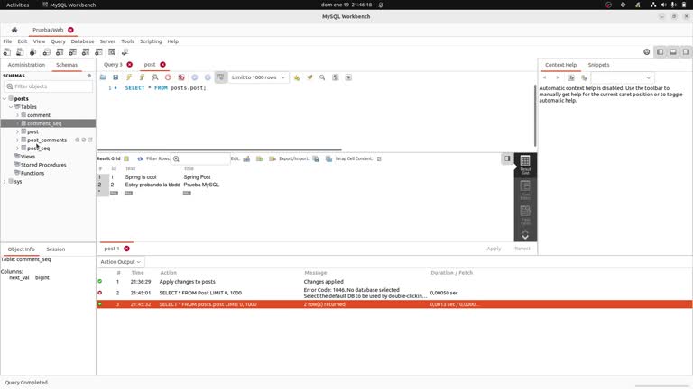Close the PruebasWeb connection tab

click(70, 30)
